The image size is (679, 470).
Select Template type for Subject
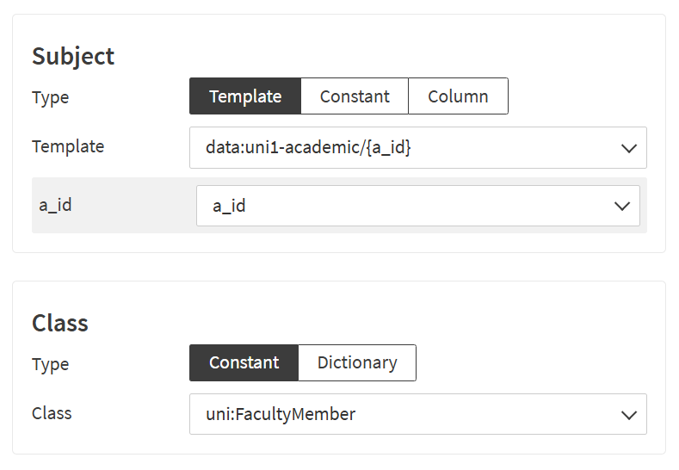pyautogui.click(x=245, y=96)
